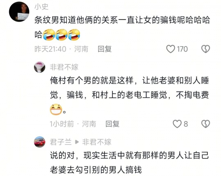The width and height of the screenshot is (221, 176).
Task: Open username 君子兰 profile link
Action: tap(61, 142)
